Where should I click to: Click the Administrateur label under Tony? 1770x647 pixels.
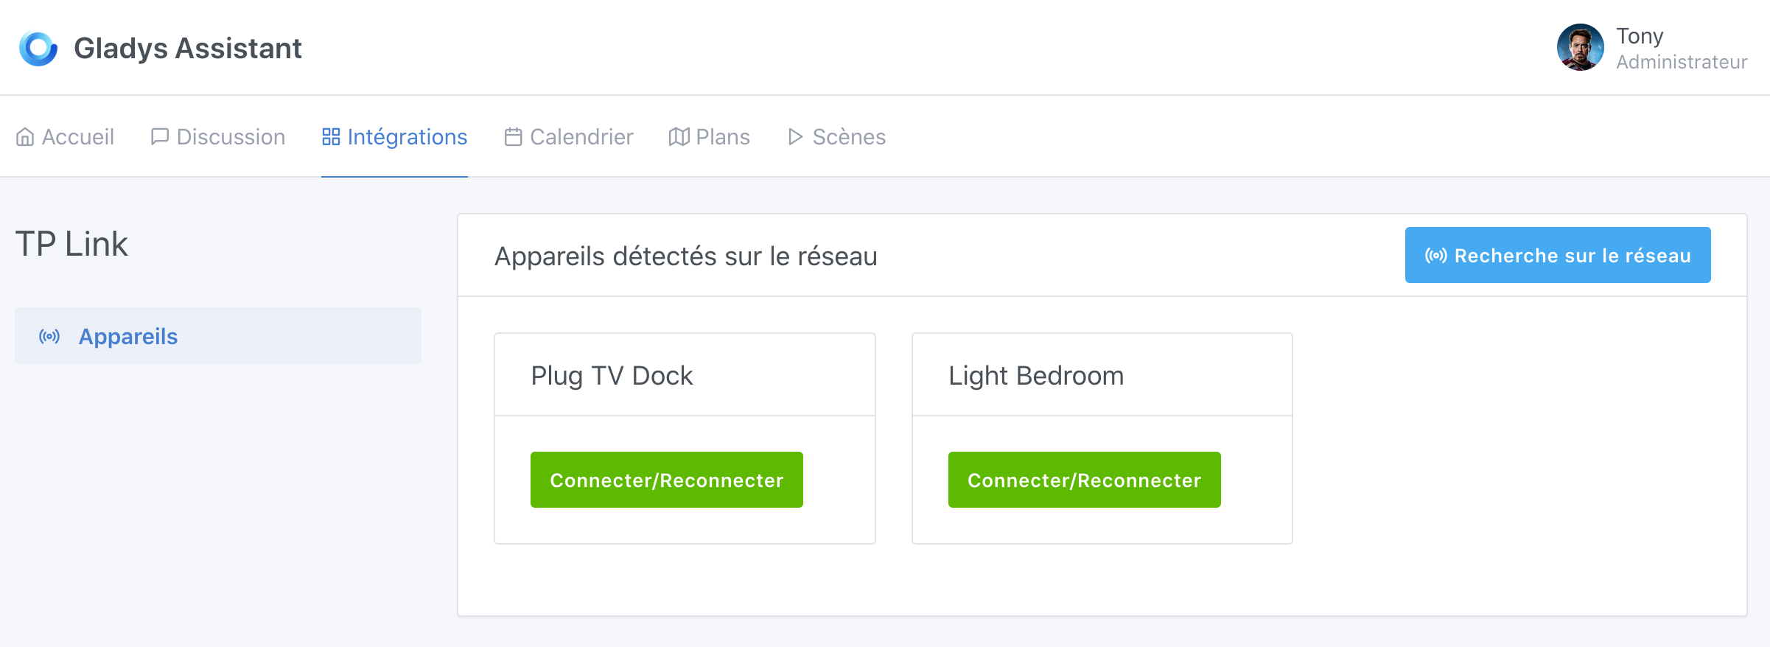pos(1682,62)
